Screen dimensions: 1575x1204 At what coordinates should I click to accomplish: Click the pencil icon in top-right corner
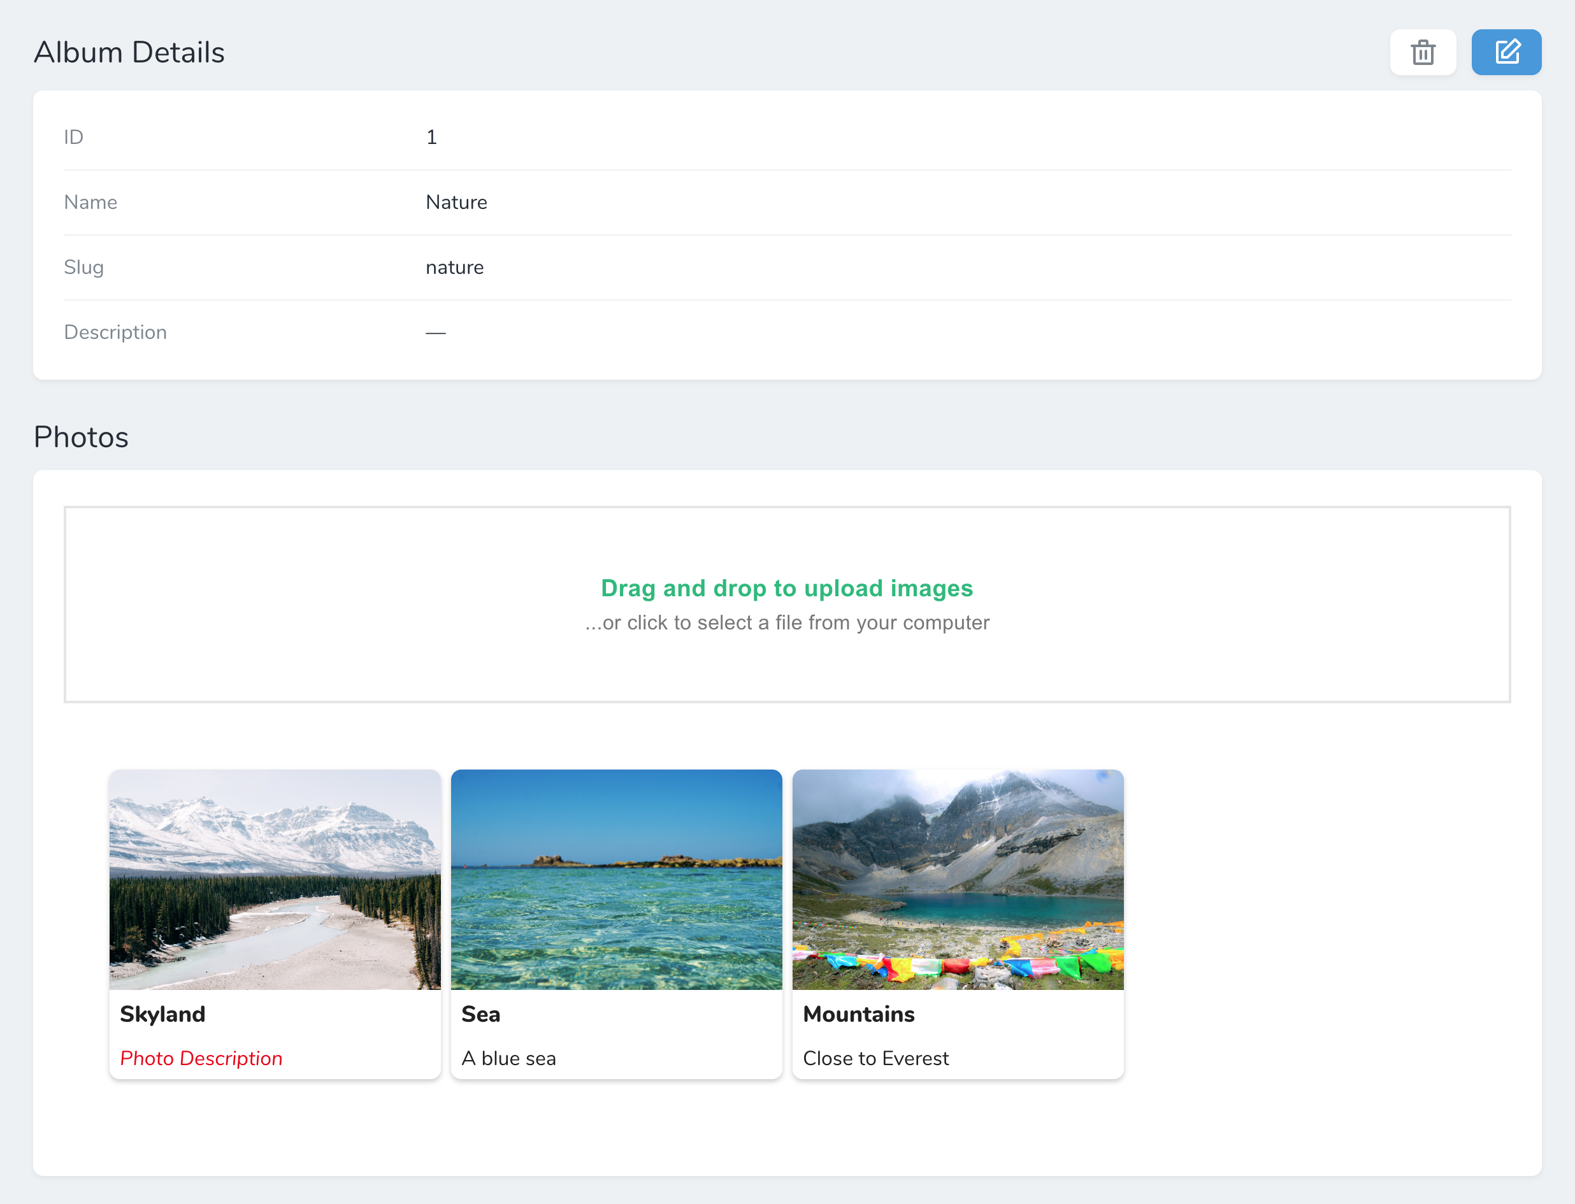pyautogui.click(x=1506, y=52)
